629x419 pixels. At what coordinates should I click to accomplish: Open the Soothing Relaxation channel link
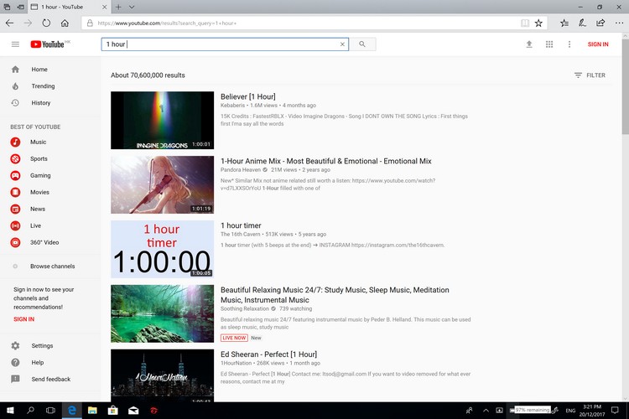(244, 308)
